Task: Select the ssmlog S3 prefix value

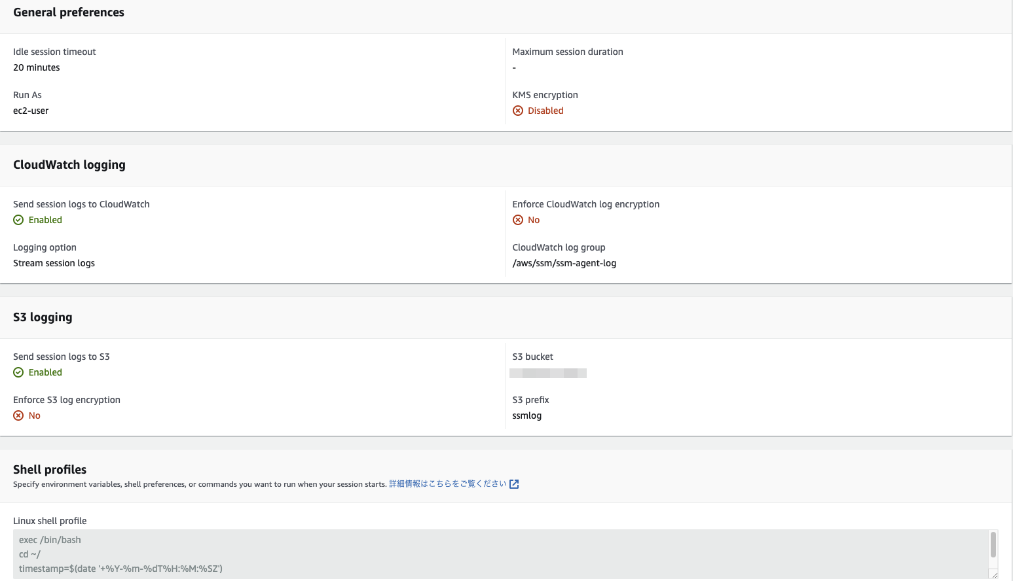Action: tap(526, 415)
